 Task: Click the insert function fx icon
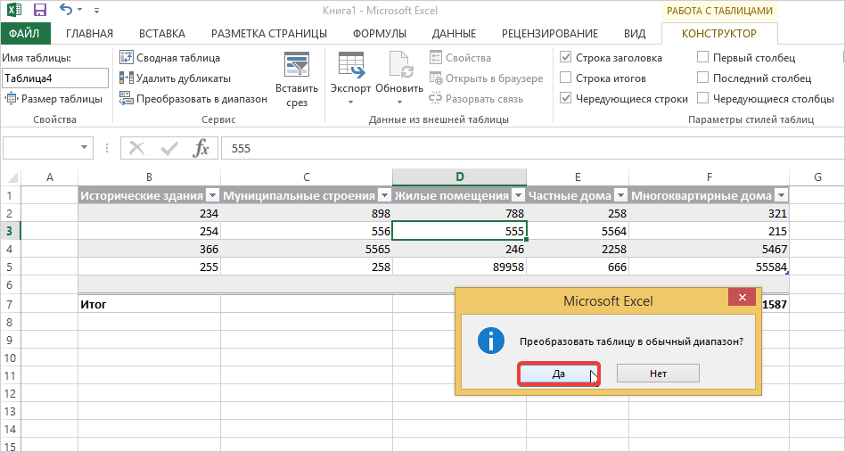tap(201, 148)
